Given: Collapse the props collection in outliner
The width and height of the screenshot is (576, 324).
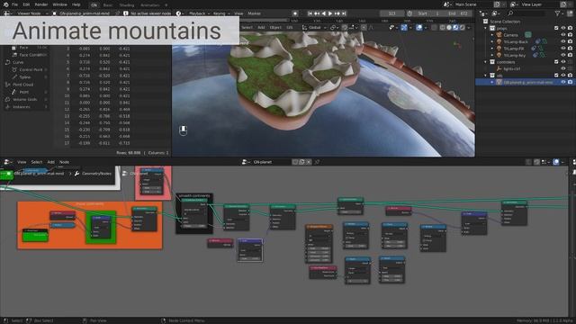Looking at the screenshot, I should coord(486,28).
